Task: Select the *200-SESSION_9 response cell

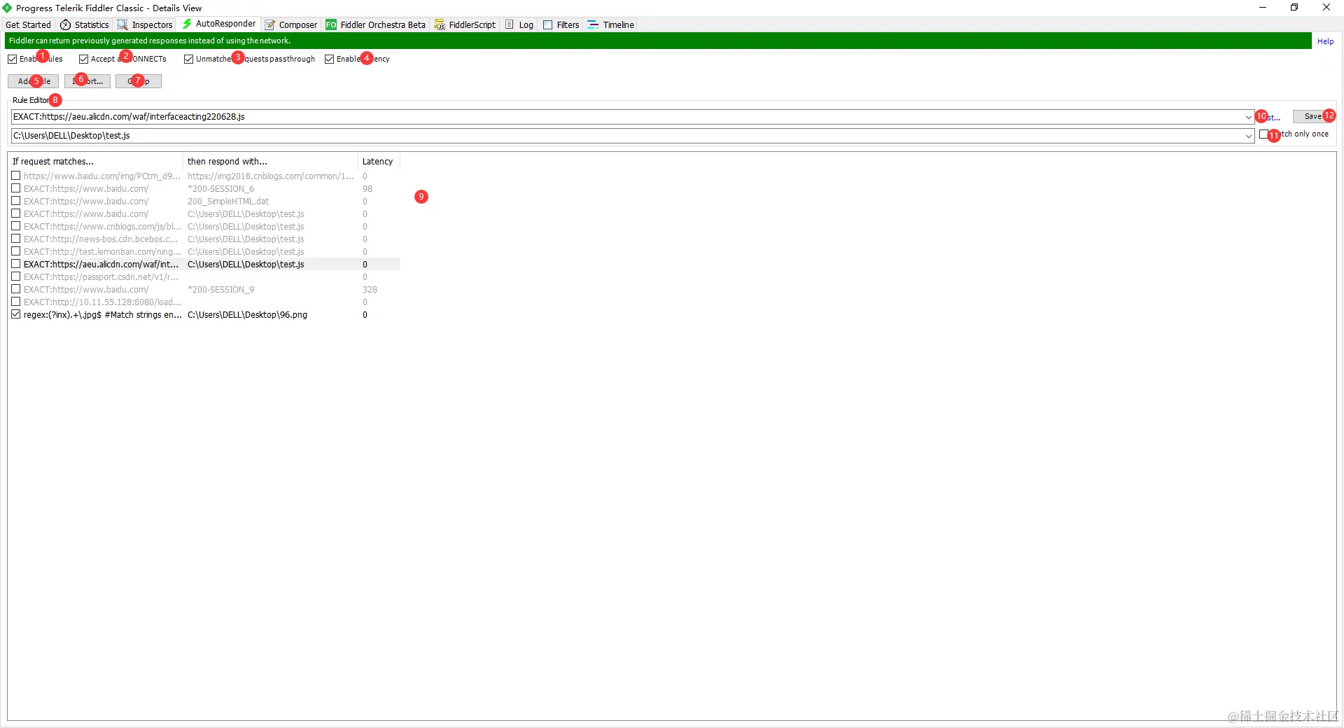Action: coord(221,290)
